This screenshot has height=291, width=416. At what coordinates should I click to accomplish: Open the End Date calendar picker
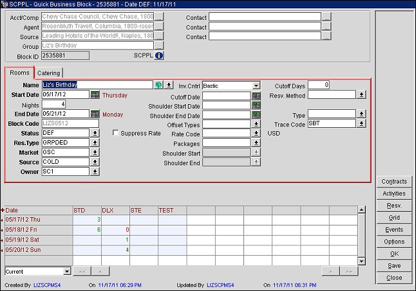pyautogui.click(x=95, y=114)
